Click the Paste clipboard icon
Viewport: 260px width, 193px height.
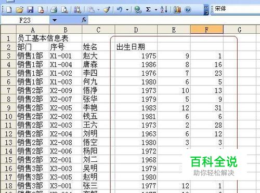point(91,9)
